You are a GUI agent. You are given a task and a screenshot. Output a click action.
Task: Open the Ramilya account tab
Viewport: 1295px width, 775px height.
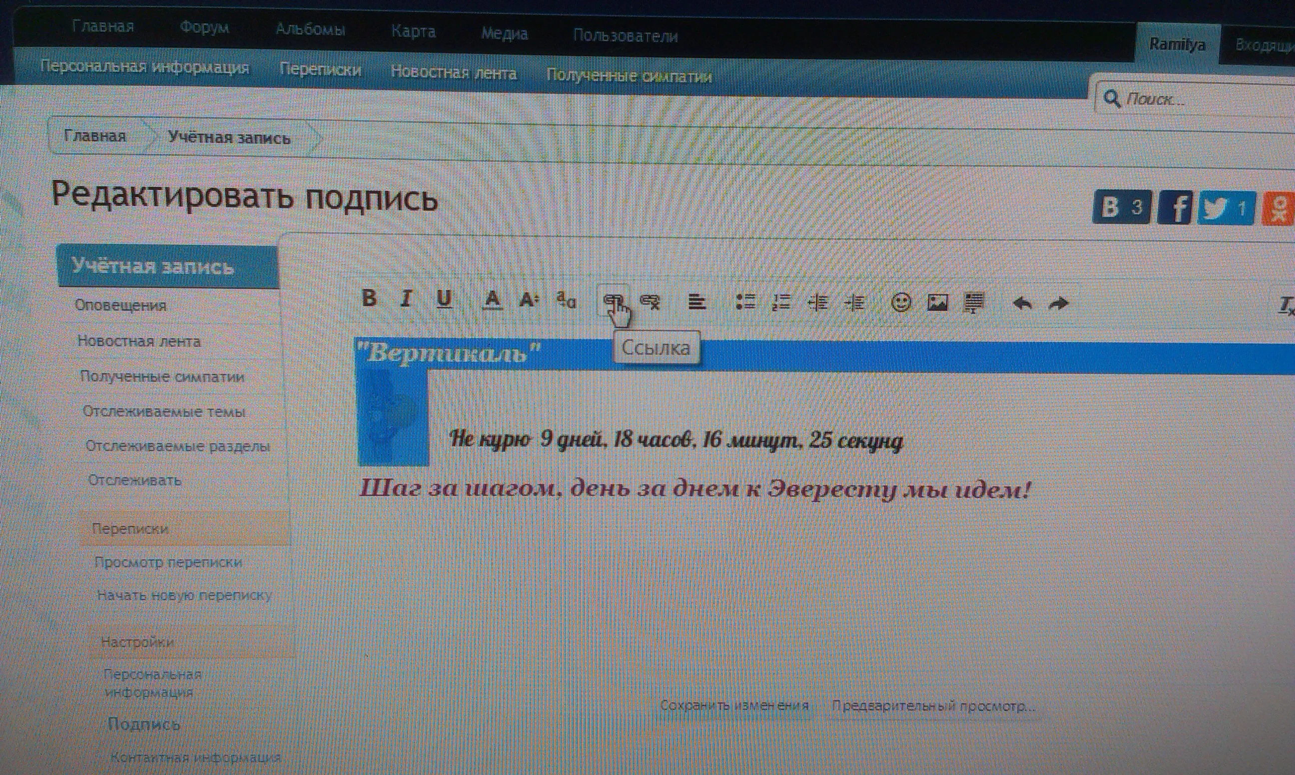[x=1177, y=45]
